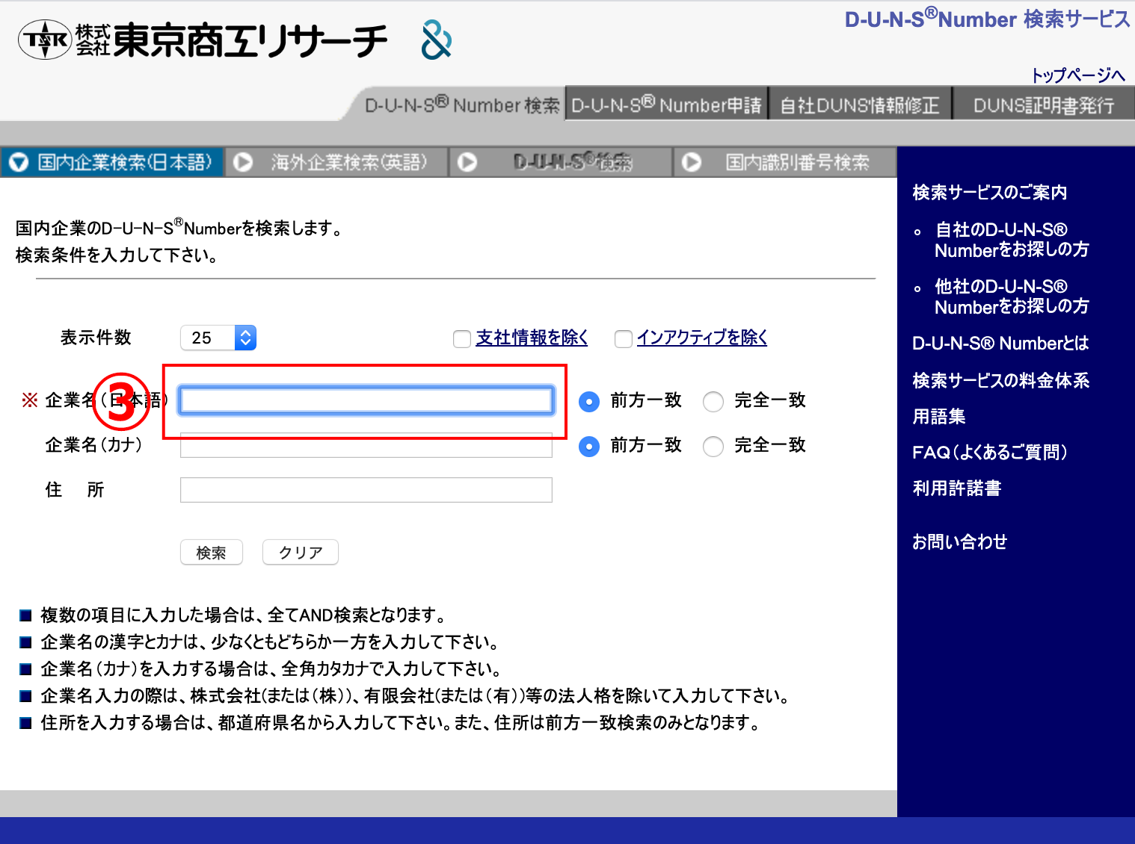
Task: Focus the 企業名(日本語) input field
Action: tap(366, 400)
